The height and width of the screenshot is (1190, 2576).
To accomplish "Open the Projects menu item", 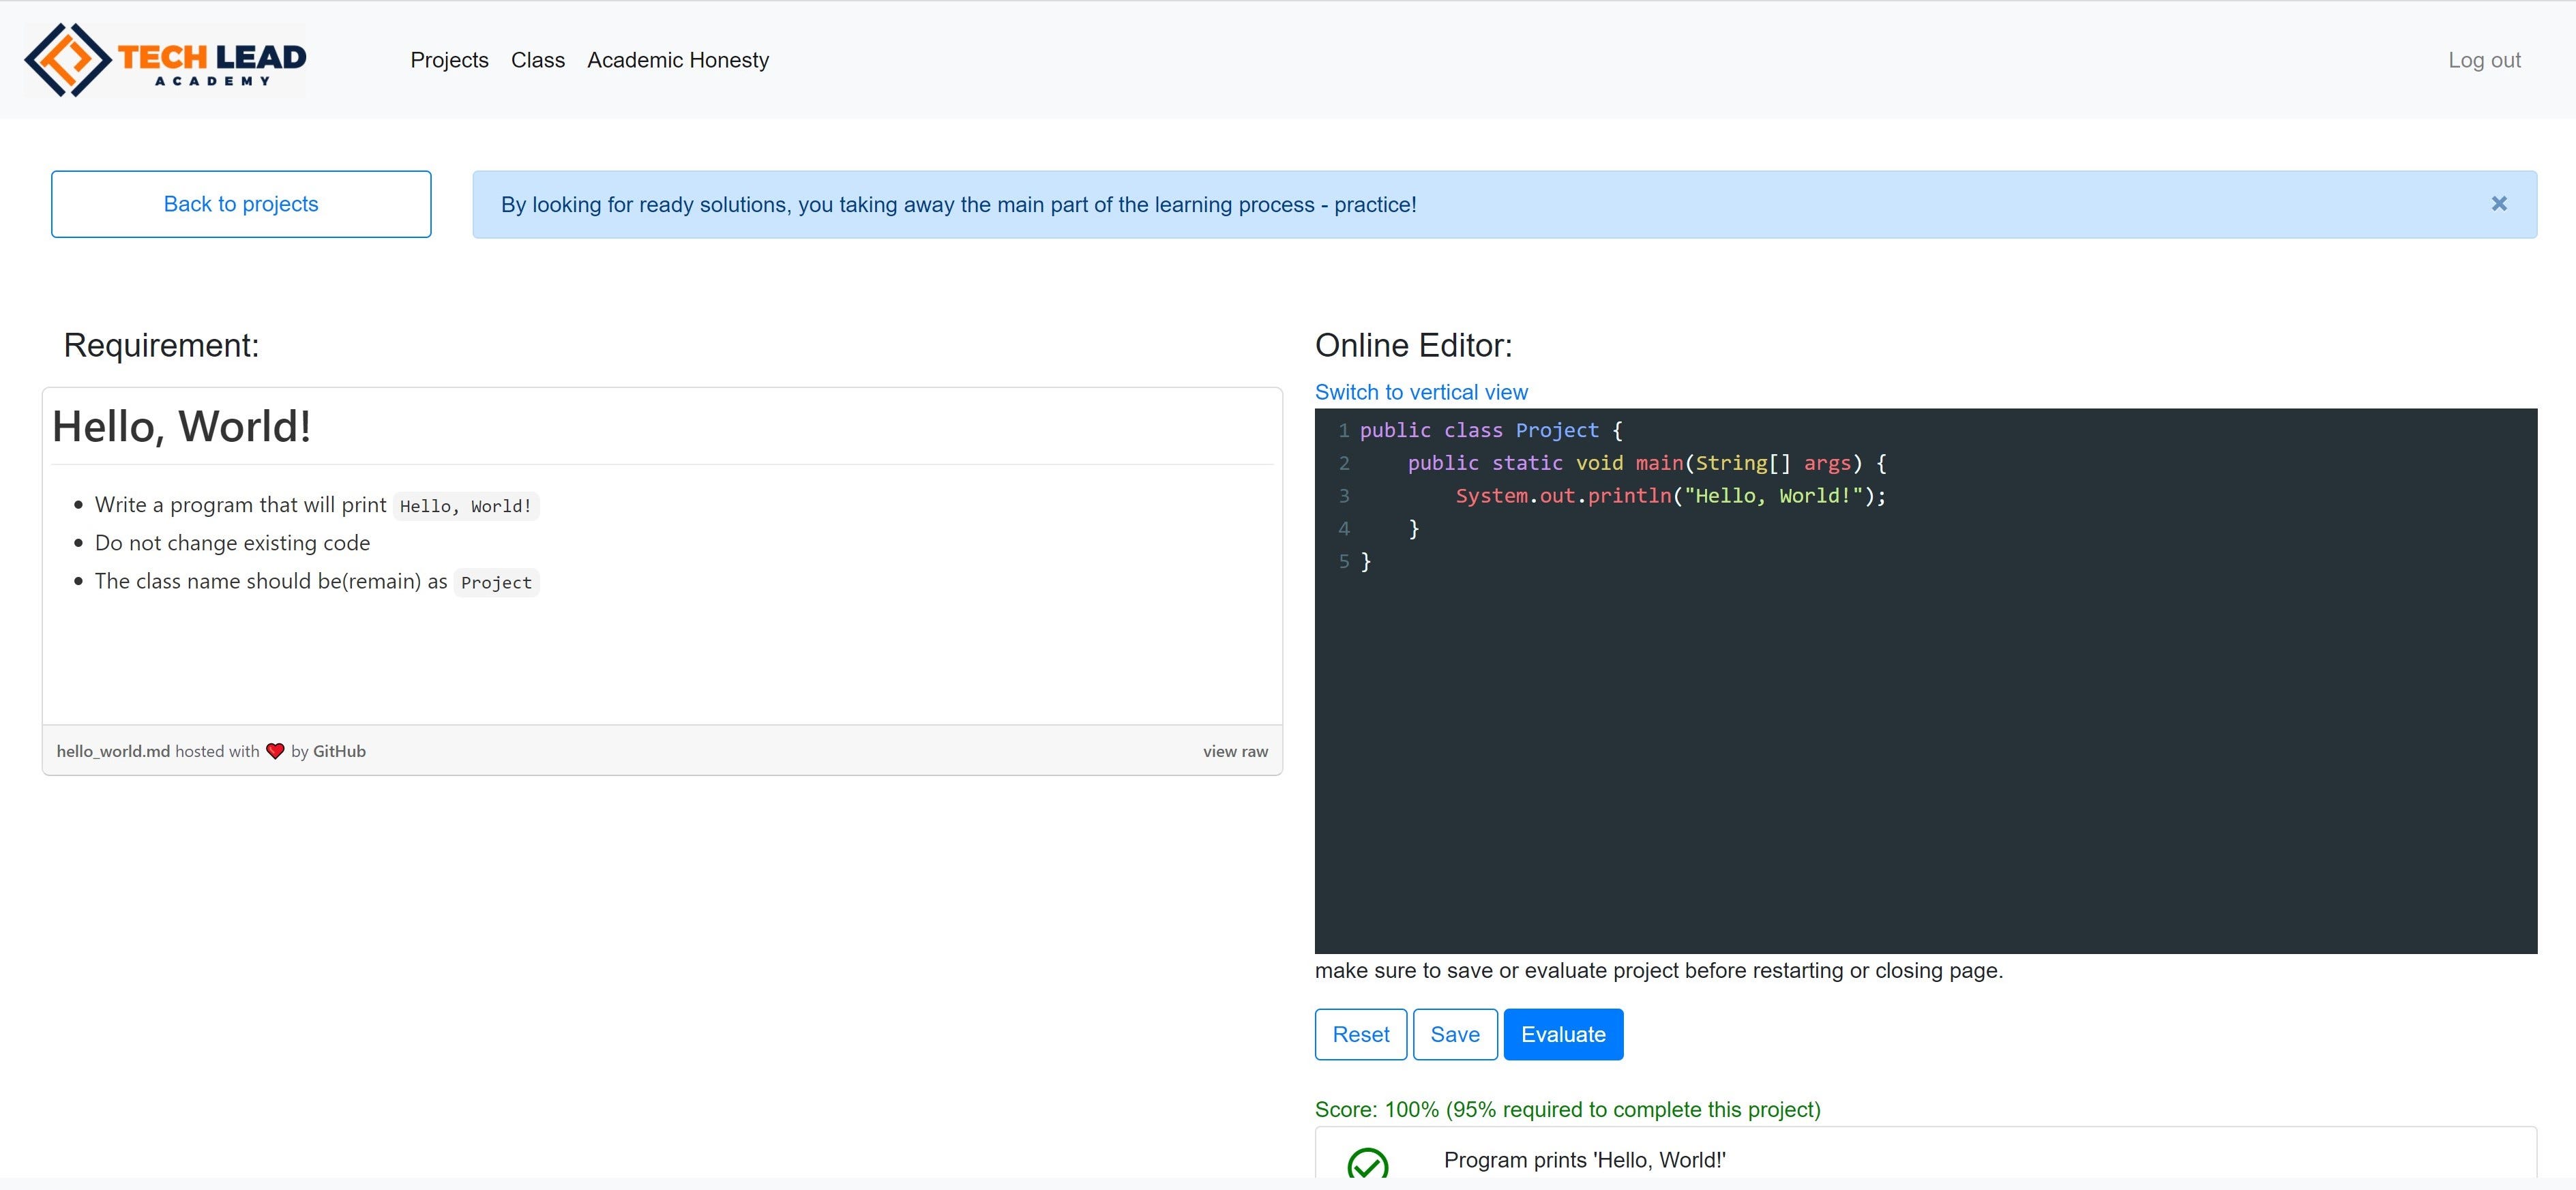I will coord(449,60).
